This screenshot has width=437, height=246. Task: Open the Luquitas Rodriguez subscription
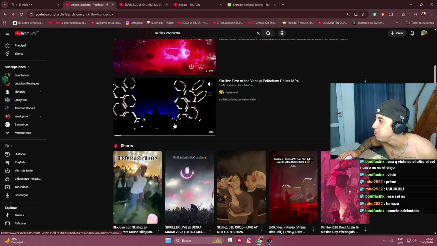[27, 83]
